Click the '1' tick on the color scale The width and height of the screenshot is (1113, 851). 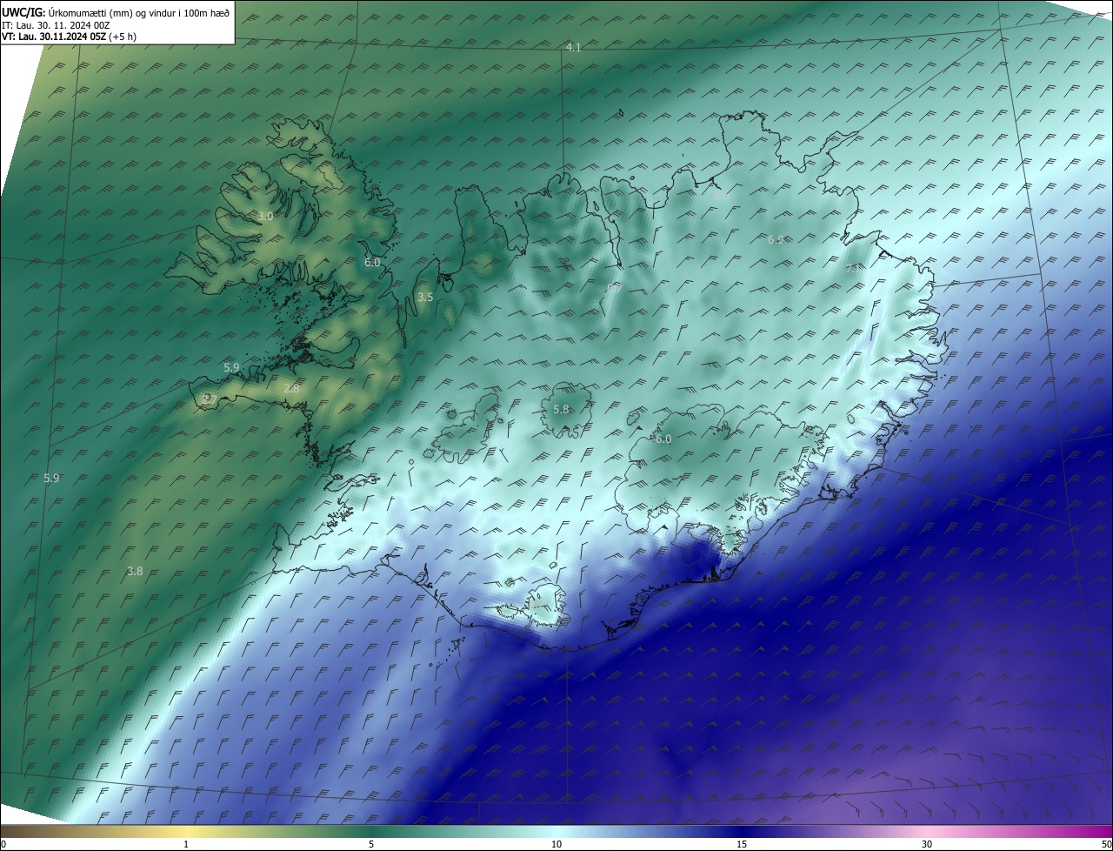(186, 845)
